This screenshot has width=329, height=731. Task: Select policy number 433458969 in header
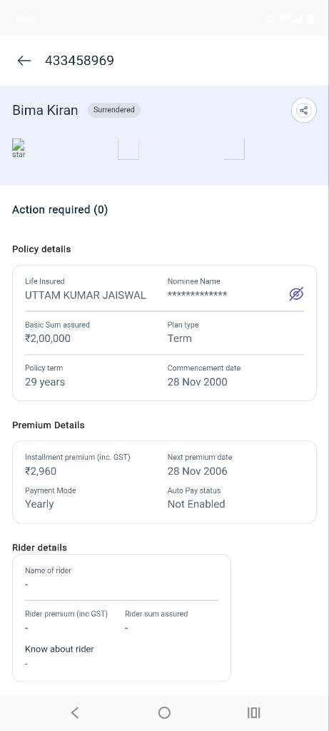[79, 61]
